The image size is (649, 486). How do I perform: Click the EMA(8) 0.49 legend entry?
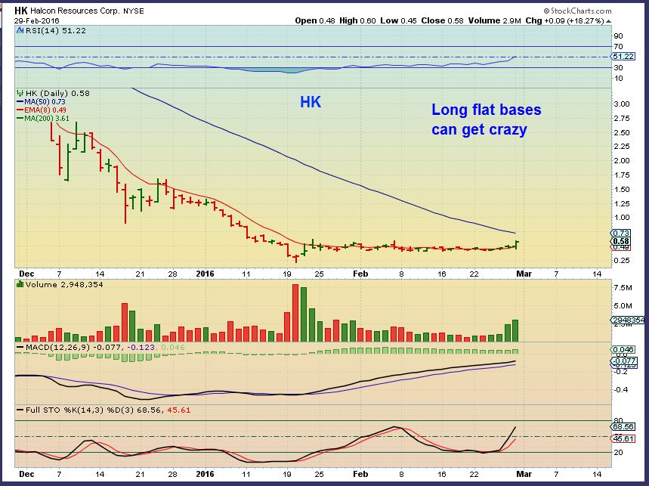pyautogui.click(x=42, y=110)
